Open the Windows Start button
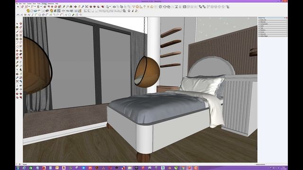 [x=18, y=168]
